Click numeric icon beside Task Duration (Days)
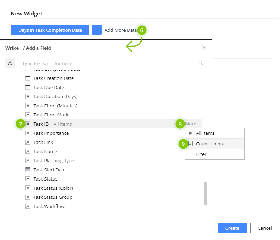Image resolution: width=280 pixels, height=240 pixels. pyautogui.click(x=28, y=96)
